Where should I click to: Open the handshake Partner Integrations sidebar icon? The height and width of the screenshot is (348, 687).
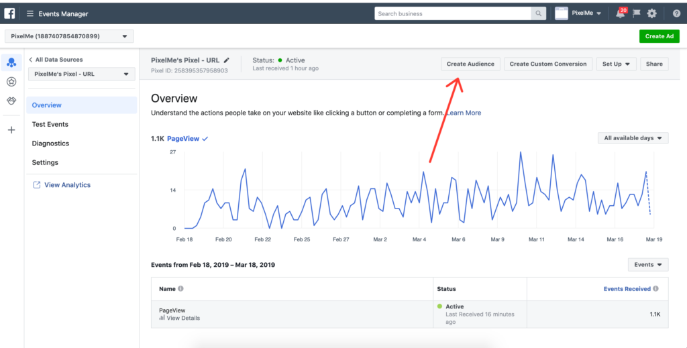coord(11,101)
